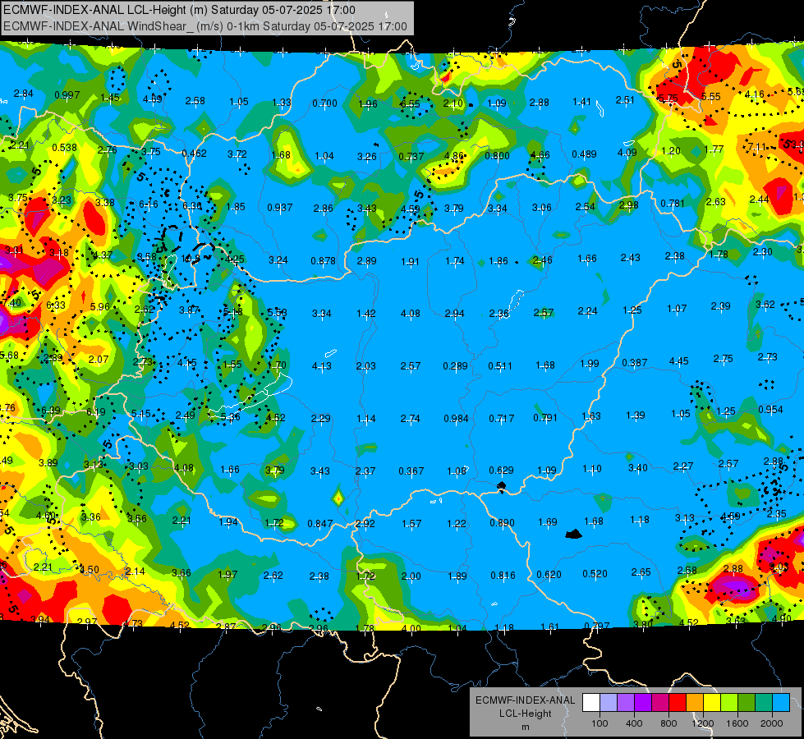Click the wind shear value '0.289'
The image size is (804, 739).
[455, 365]
